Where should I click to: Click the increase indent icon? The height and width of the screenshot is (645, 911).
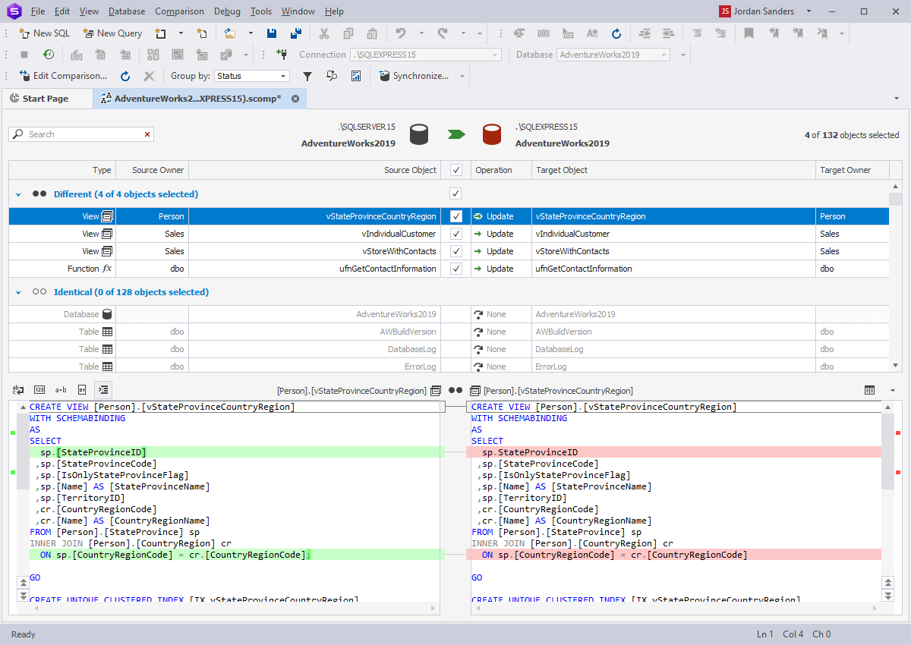coord(668,33)
